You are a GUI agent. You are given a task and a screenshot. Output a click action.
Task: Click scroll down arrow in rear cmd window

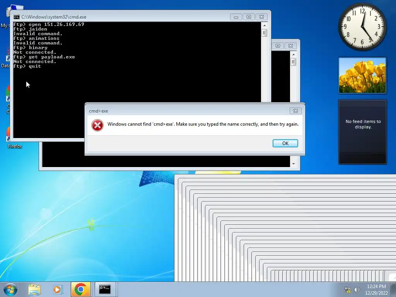pos(293,164)
